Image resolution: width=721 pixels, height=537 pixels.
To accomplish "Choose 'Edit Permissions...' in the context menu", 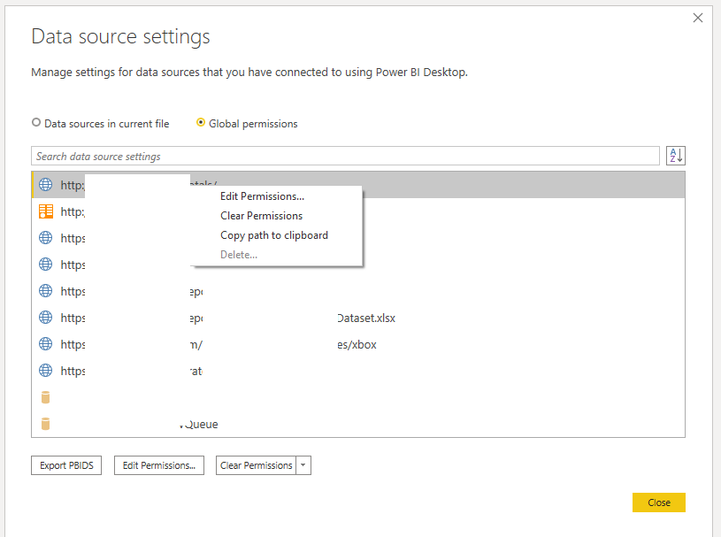I will point(262,196).
